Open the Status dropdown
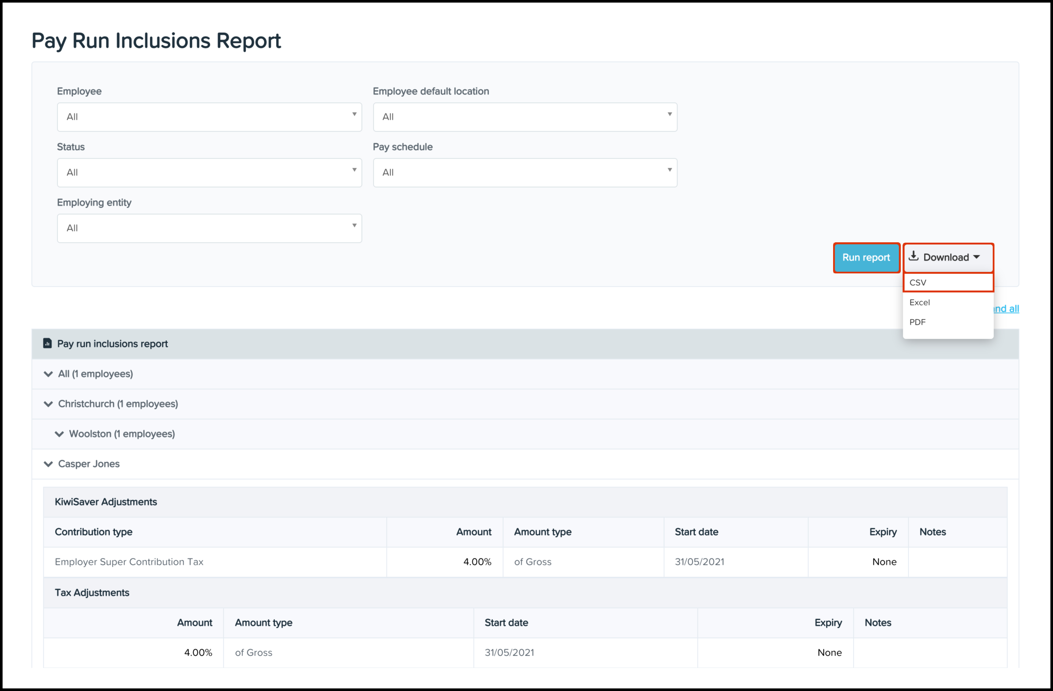Image resolution: width=1053 pixels, height=691 pixels. [209, 173]
